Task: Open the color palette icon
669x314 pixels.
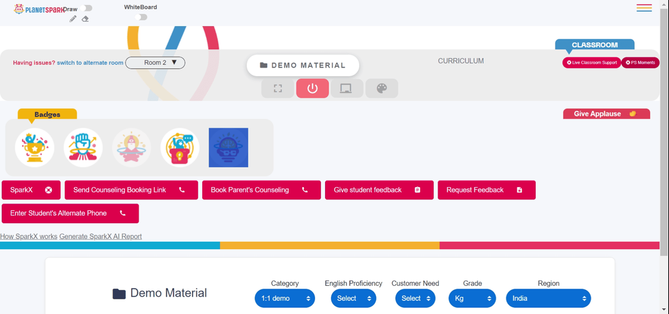Action: click(382, 88)
